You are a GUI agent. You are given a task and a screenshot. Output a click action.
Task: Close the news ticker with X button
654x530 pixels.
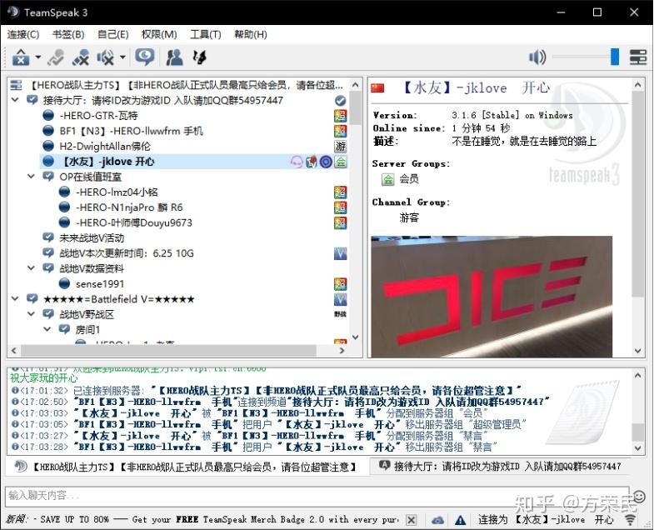coord(412,520)
